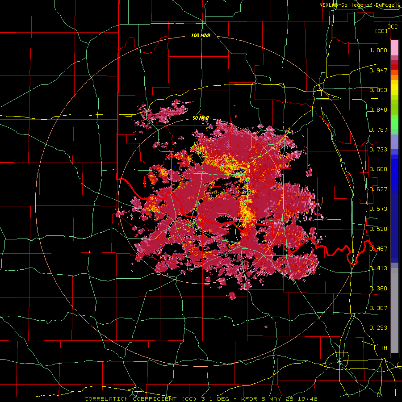The width and height of the screenshot is (402, 402).
Task: Select the 0.840 scale value
Action: (378, 110)
